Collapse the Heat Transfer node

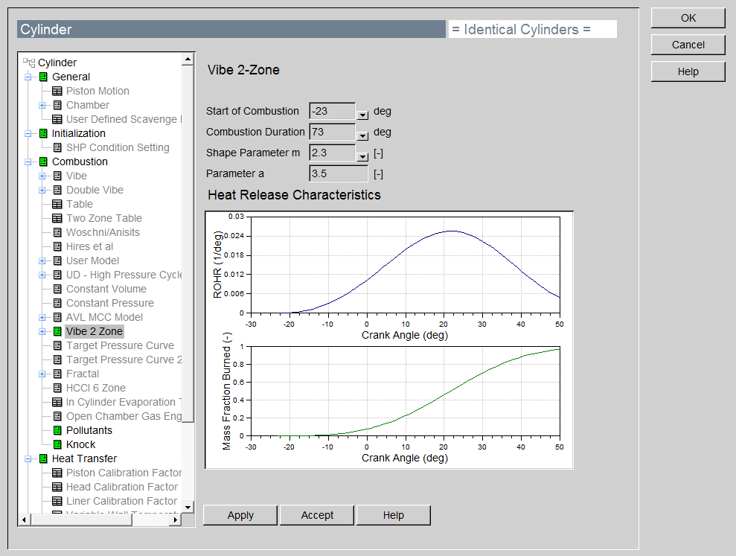28,458
